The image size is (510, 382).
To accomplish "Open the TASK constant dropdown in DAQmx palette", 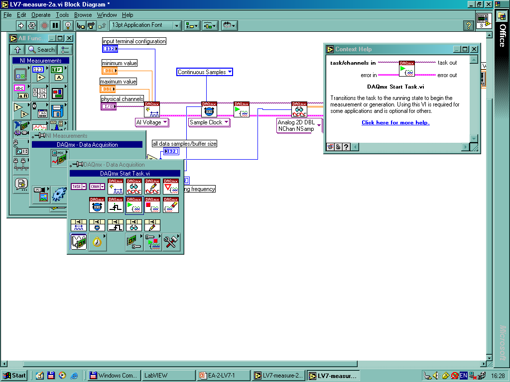I will point(78,187).
